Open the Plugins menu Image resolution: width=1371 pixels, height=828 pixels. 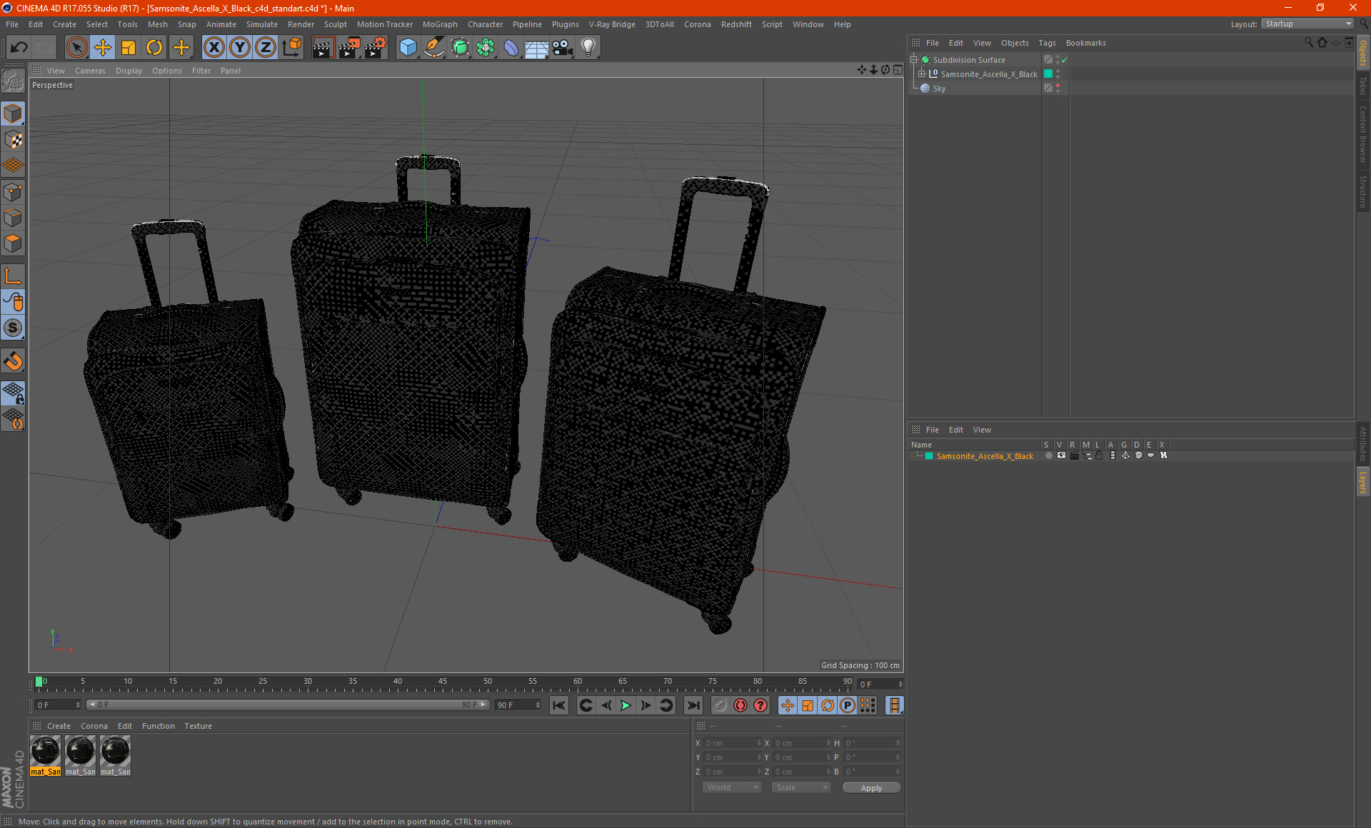(565, 24)
